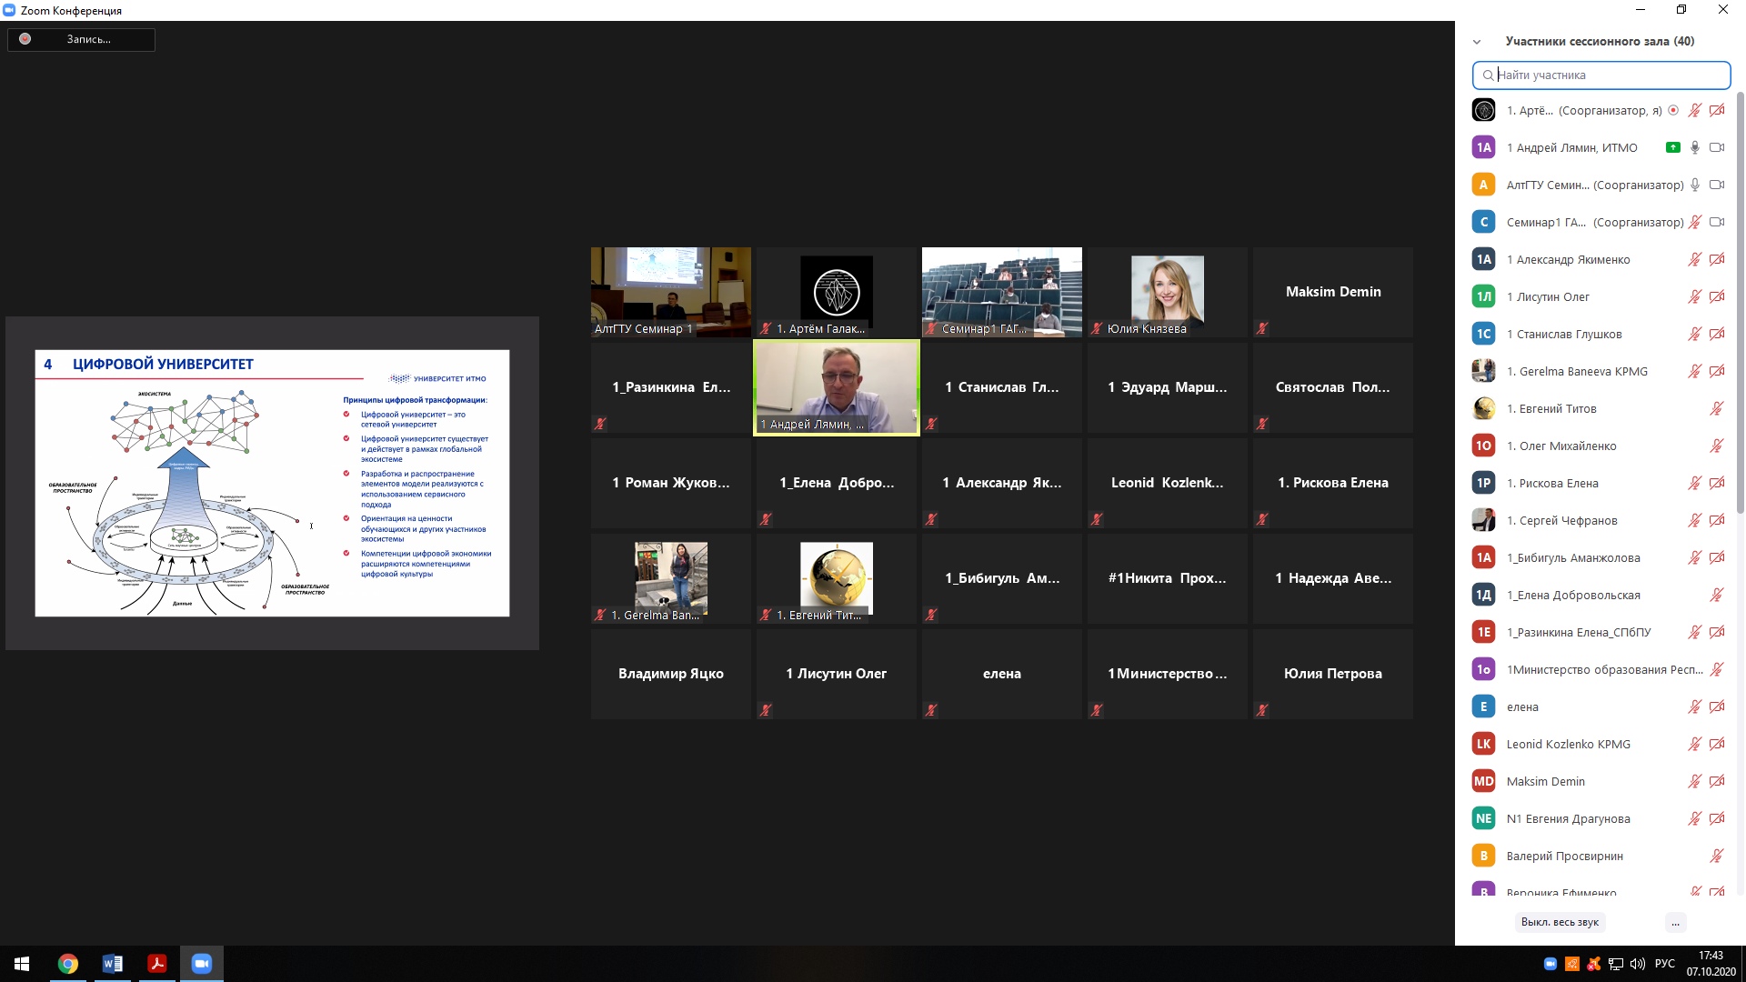Viewport: 1746px width, 982px height.
Task: Toggle the microphone icon for АлтГТУ Семин...
Action: (x=1695, y=185)
